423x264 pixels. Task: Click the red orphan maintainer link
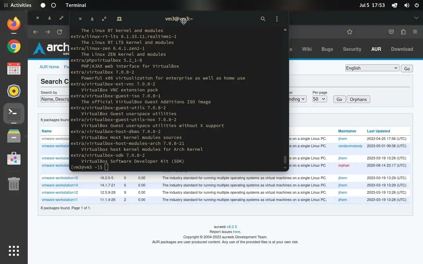coord(344,165)
